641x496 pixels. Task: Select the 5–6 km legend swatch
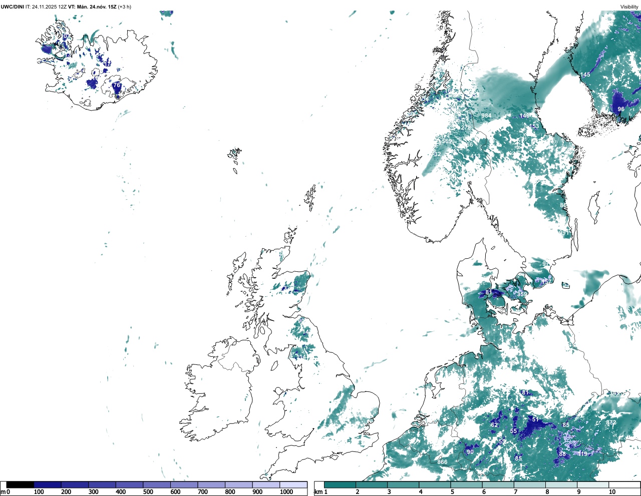pyautogui.click(x=466, y=484)
